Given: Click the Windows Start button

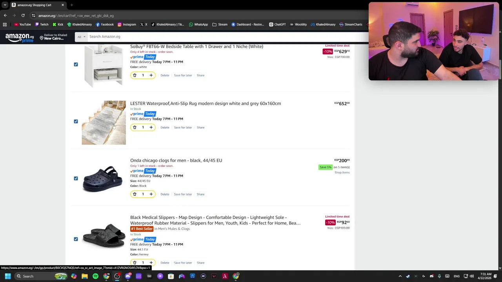Looking at the screenshot, I should pos(7,276).
